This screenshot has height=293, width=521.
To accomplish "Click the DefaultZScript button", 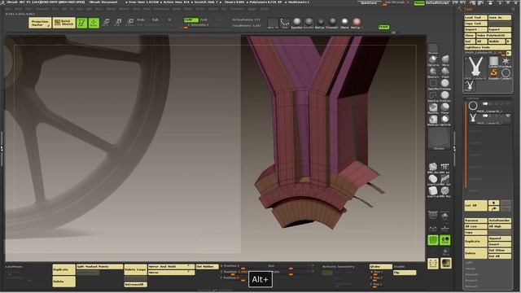I will point(438,3).
